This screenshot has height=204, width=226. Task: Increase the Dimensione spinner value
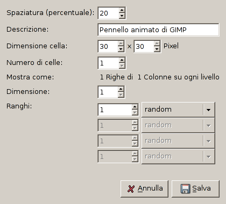(x=121, y=89)
